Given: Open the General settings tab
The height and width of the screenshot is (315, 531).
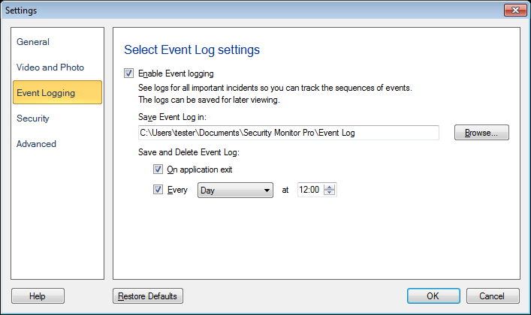Looking at the screenshot, I should [33, 42].
